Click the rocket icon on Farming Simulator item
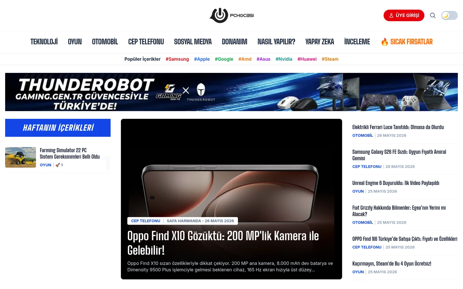This screenshot has height=289, width=463. pyautogui.click(x=58, y=165)
